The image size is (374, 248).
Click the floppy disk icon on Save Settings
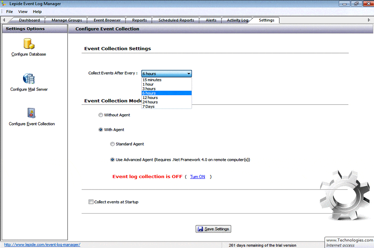pos(200,229)
